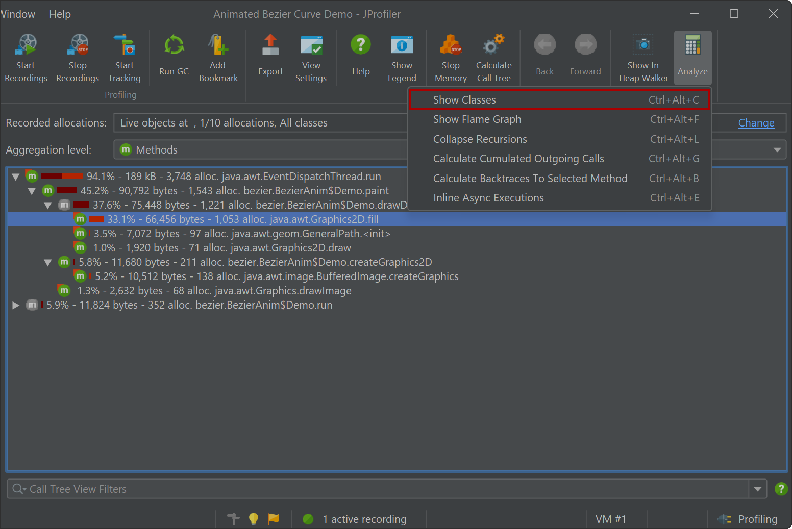Viewport: 792px width, 529px height.
Task: Expand the BezierAnim$Demo.run node
Action: click(x=16, y=305)
